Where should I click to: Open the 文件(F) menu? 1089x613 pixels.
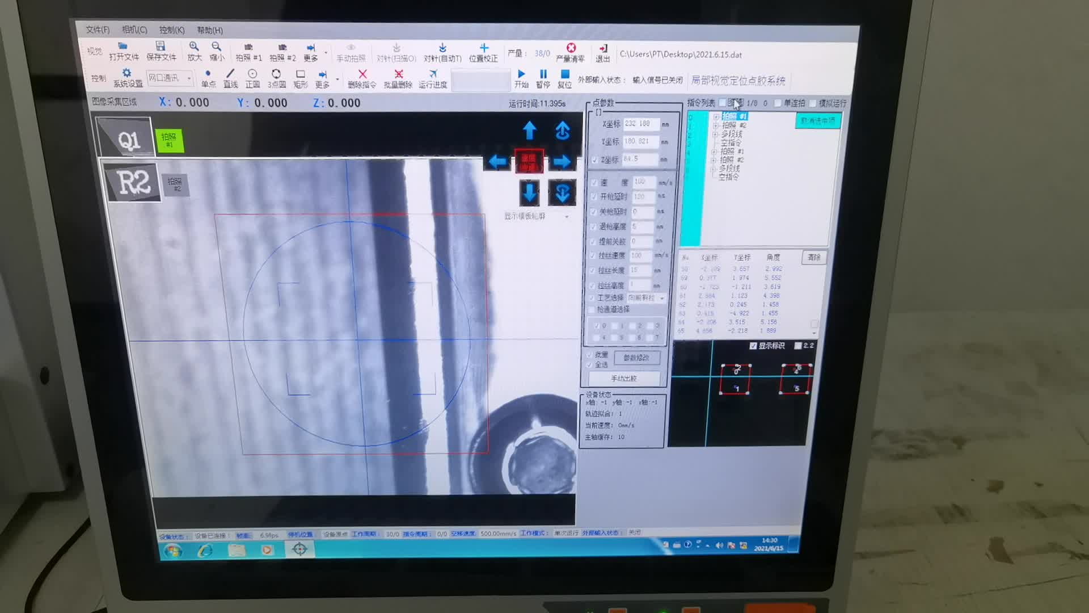pyautogui.click(x=98, y=30)
